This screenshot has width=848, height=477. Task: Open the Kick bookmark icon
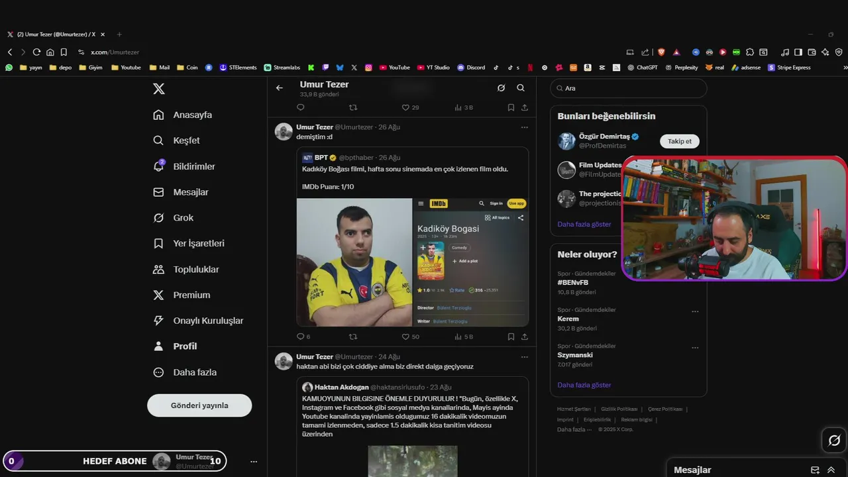point(311,67)
